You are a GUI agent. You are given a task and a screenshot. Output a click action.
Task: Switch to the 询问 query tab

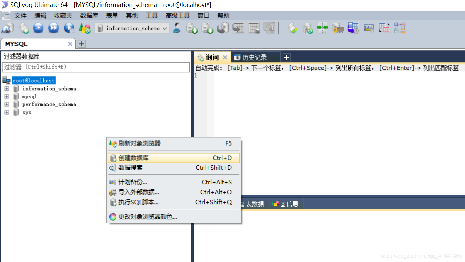point(212,57)
